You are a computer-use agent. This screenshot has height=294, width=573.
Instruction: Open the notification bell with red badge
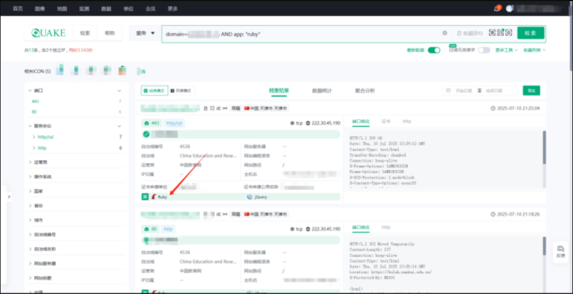pos(497,9)
